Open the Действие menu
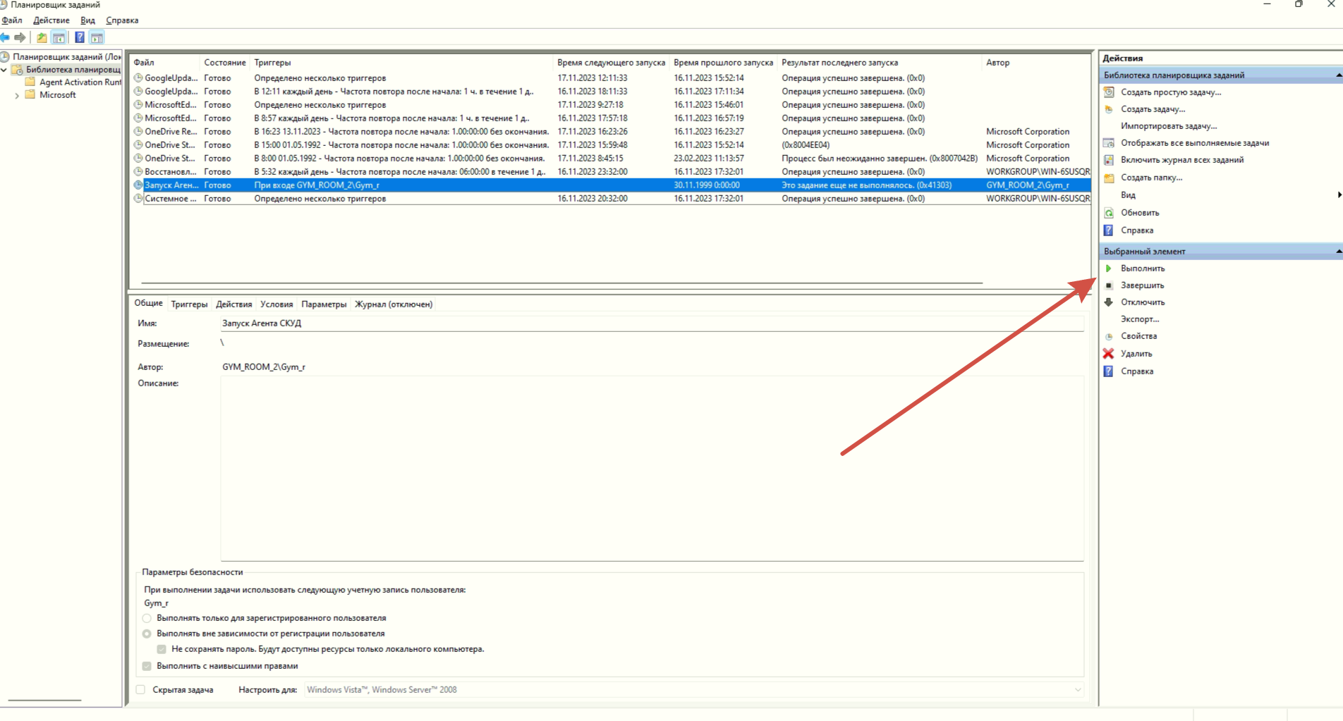This screenshot has width=1343, height=721. (x=51, y=20)
